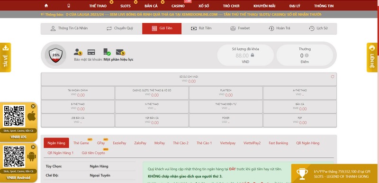
Task: Click the info icon next to Thưởng points
Action: (x=307, y=55)
